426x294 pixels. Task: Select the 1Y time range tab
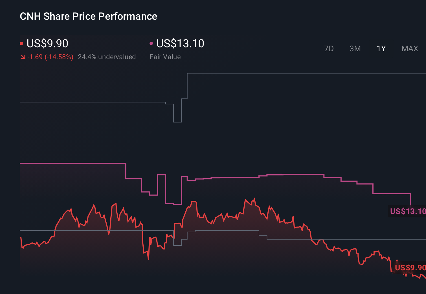click(x=381, y=48)
